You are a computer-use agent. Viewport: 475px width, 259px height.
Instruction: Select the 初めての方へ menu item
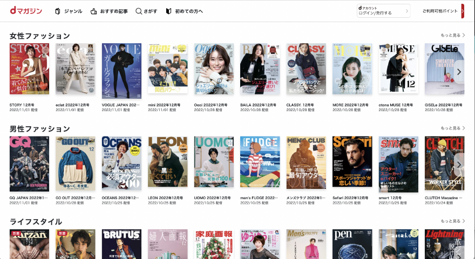(x=189, y=11)
